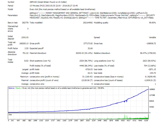Click the initial deposit value 2000.00
The width and height of the screenshot is (164, 123).
point(25,37)
